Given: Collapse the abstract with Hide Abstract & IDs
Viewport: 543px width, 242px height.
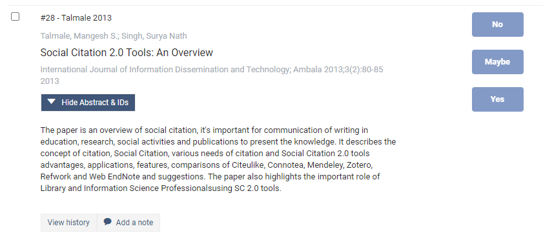Looking at the screenshot, I should click(88, 103).
